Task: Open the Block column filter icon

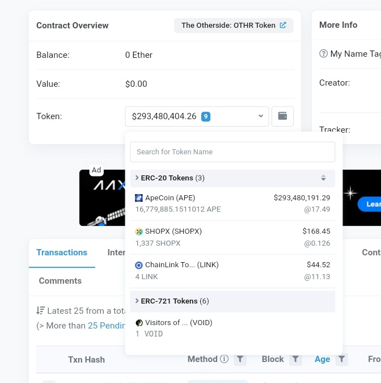Action: coord(295,359)
